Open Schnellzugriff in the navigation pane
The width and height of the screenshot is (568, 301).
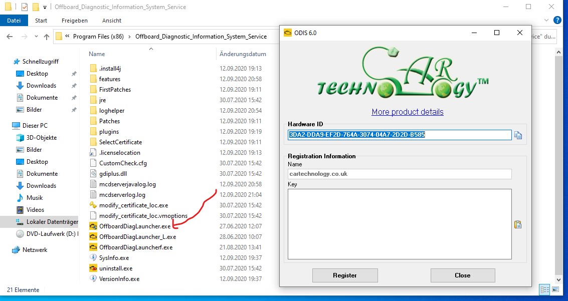pyautogui.click(x=41, y=61)
